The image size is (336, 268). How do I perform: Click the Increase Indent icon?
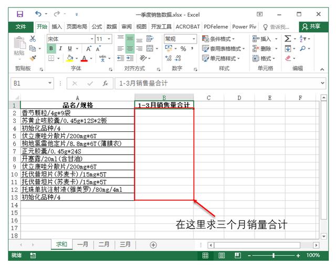click(x=130, y=58)
